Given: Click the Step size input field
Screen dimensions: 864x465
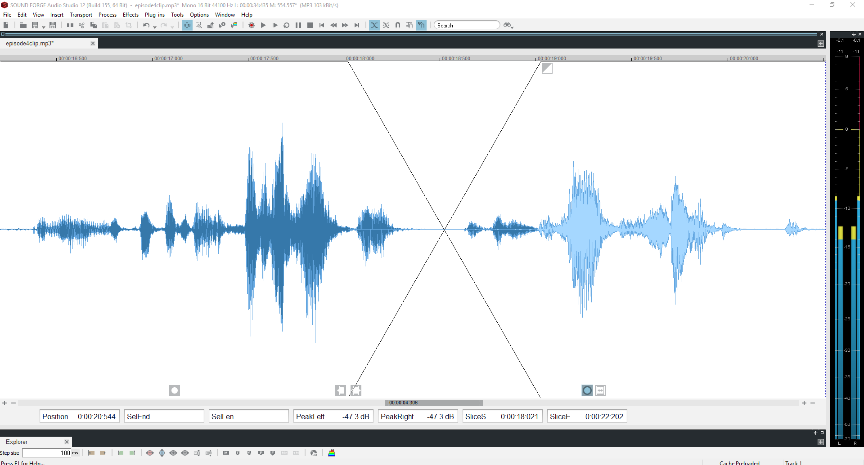Looking at the screenshot, I should (x=46, y=453).
